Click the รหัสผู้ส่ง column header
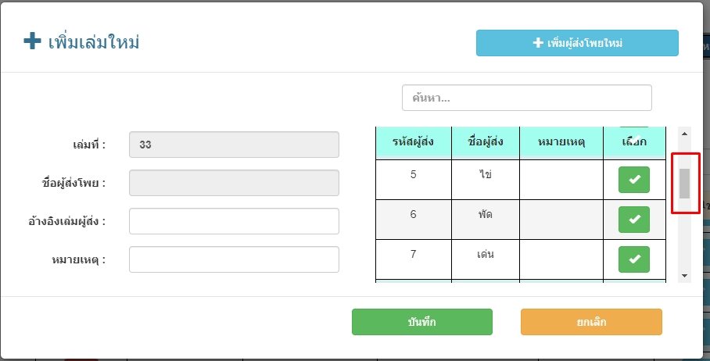The image size is (710, 361). (x=414, y=142)
